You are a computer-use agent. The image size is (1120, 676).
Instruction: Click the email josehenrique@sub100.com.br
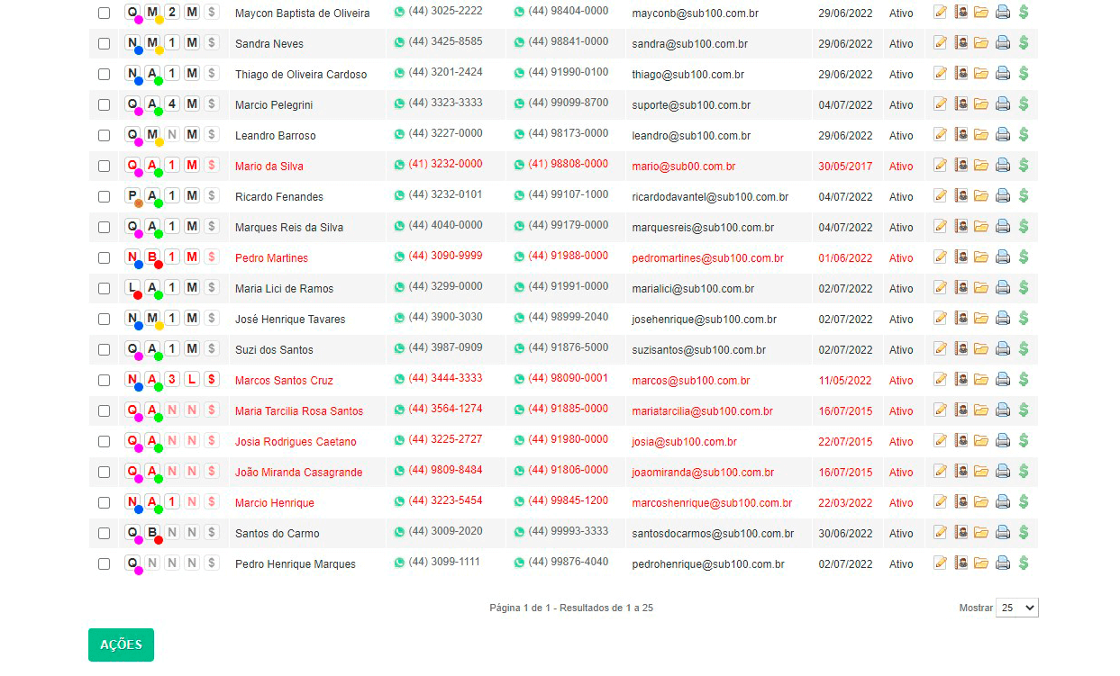pyautogui.click(x=704, y=320)
